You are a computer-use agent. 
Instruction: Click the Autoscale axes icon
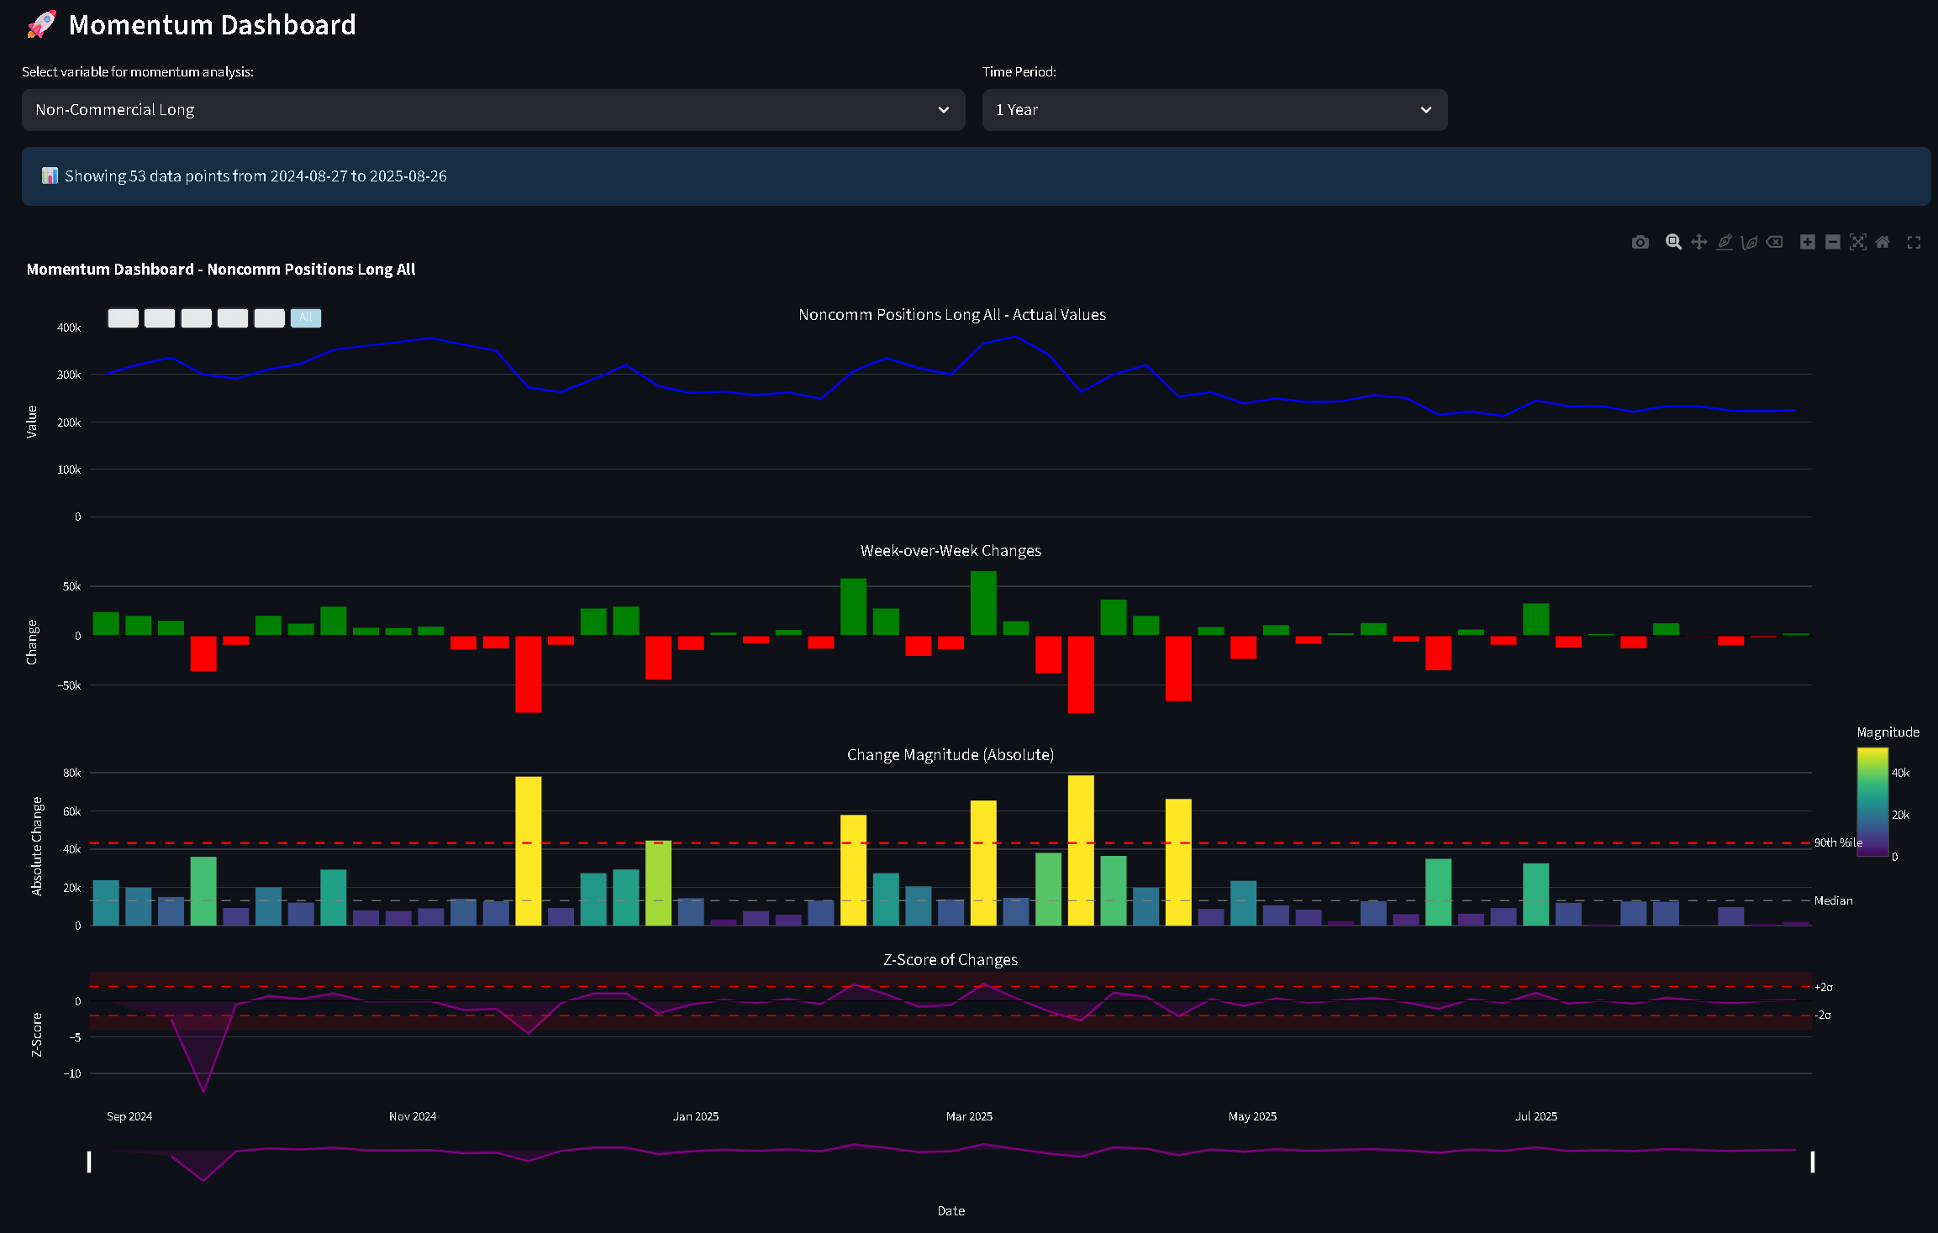(1857, 243)
